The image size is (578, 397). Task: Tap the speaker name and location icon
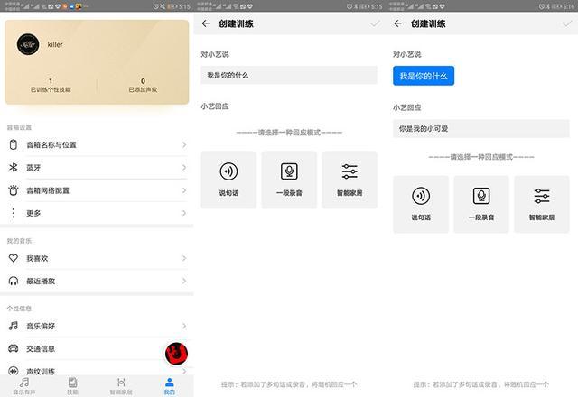click(14, 144)
